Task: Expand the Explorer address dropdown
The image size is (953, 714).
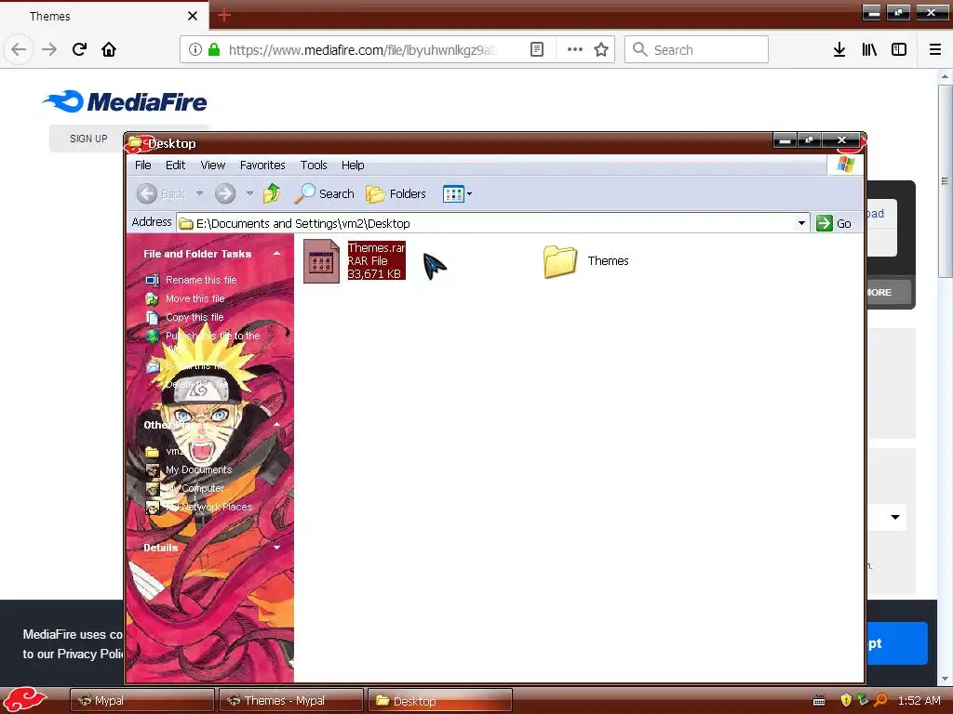Action: (x=801, y=223)
